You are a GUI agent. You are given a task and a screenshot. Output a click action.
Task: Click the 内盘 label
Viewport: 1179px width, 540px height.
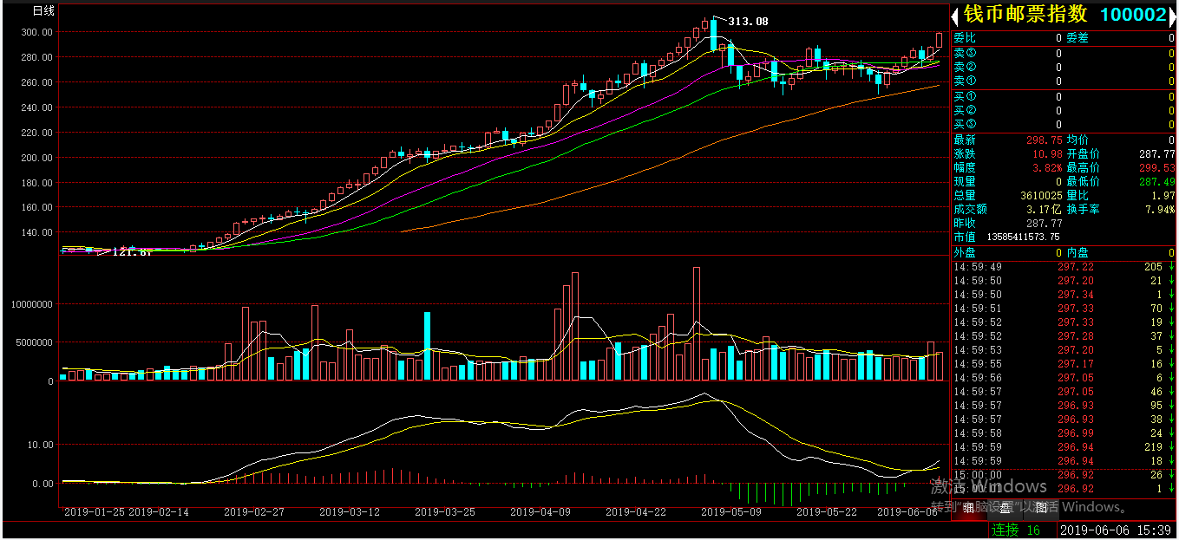pos(1077,252)
